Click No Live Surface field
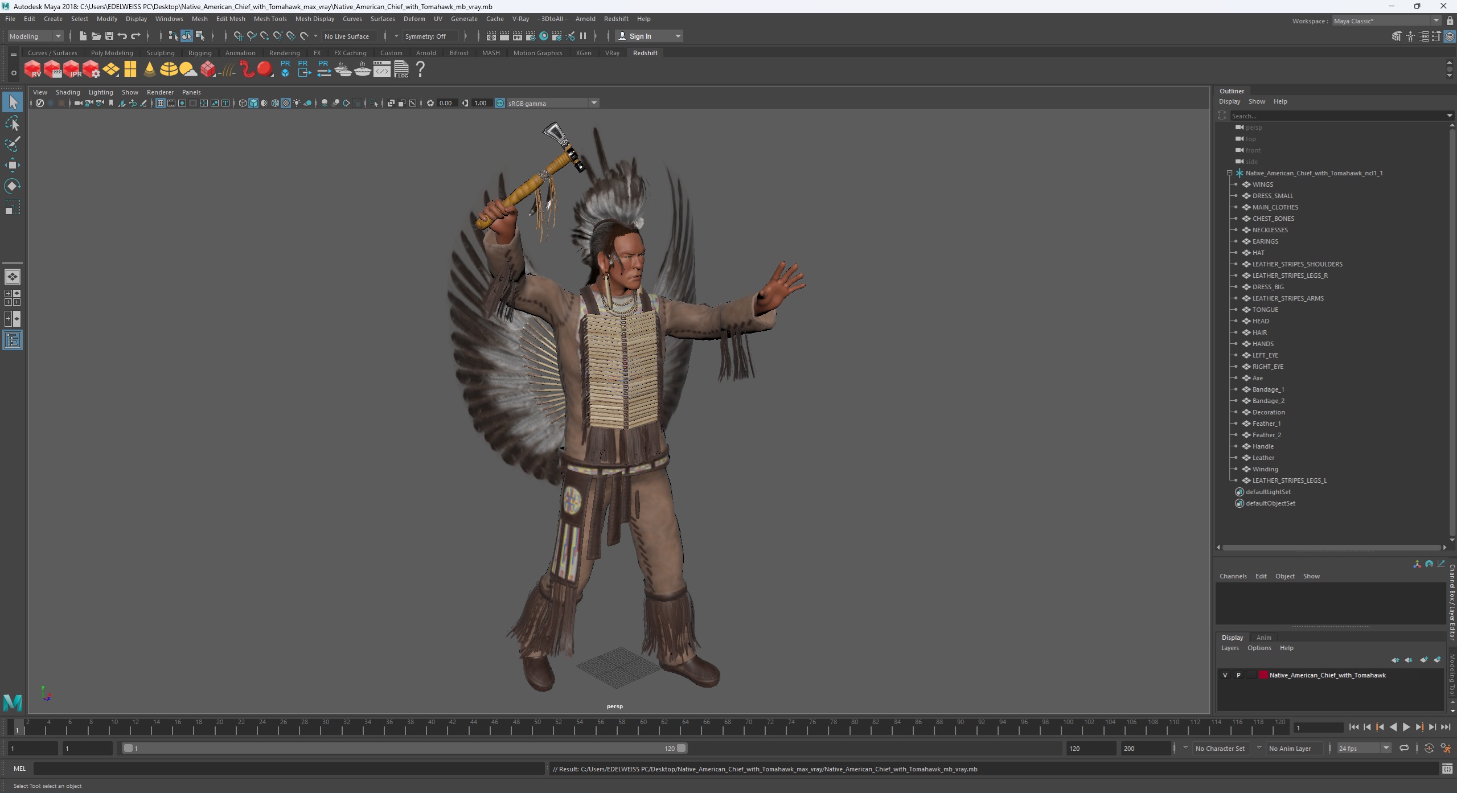The image size is (1457, 793). click(350, 36)
